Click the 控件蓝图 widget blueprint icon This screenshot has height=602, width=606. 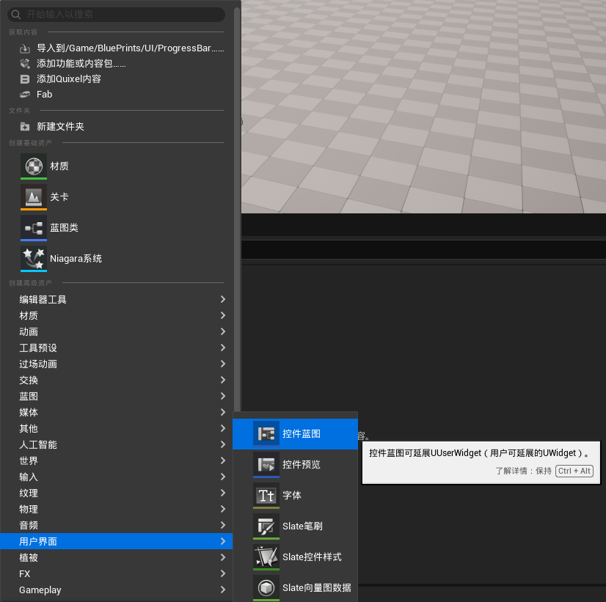pyautogui.click(x=266, y=434)
